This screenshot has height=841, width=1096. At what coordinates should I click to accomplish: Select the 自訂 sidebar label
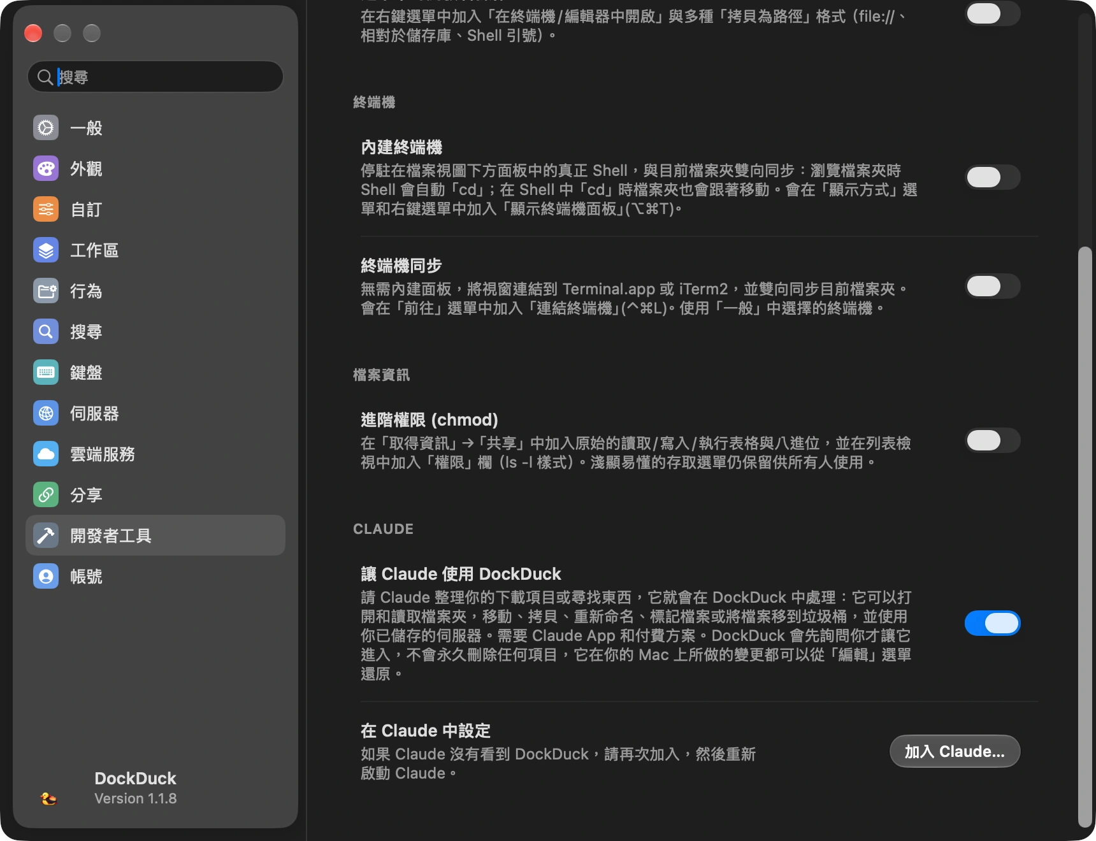[86, 210]
